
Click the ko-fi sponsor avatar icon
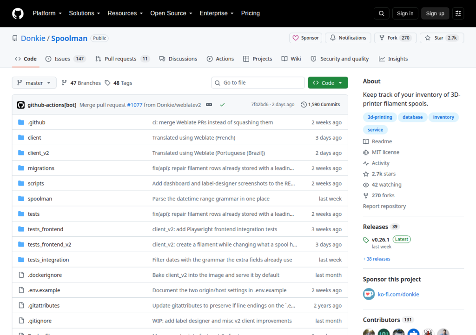click(x=369, y=294)
